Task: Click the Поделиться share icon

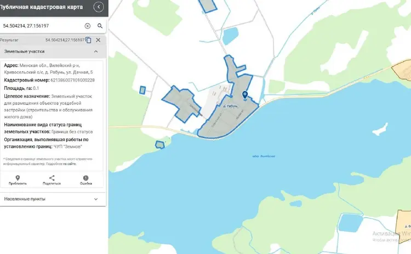Action: click(x=52, y=178)
